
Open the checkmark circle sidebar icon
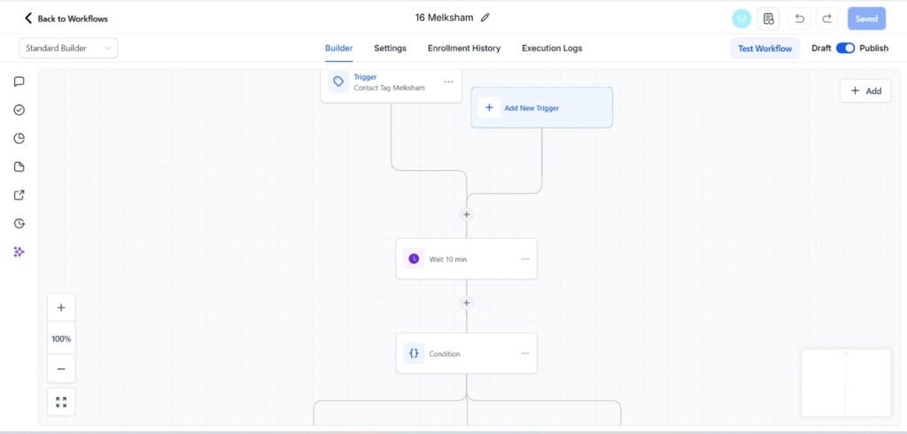pos(19,110)
